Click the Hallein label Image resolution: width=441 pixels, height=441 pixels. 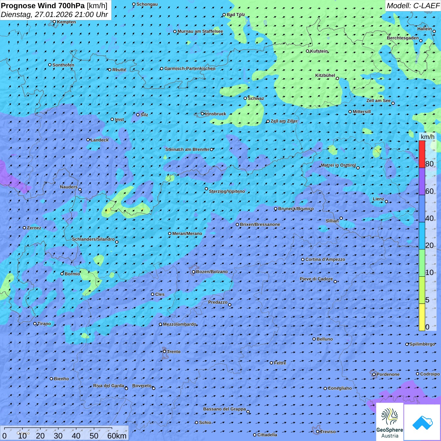(425, 29)
